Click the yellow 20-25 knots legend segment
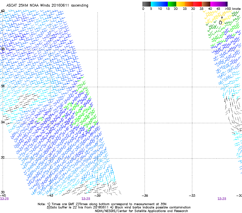 [181, 4]
